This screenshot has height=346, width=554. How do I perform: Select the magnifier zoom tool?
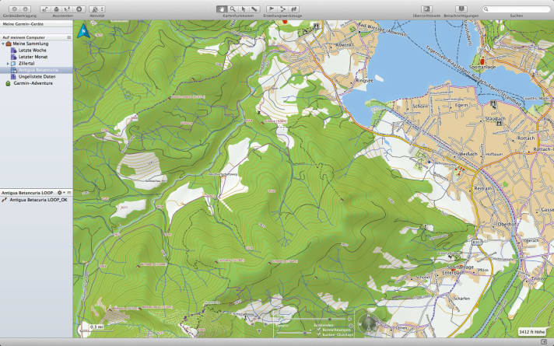click(233, 9)
